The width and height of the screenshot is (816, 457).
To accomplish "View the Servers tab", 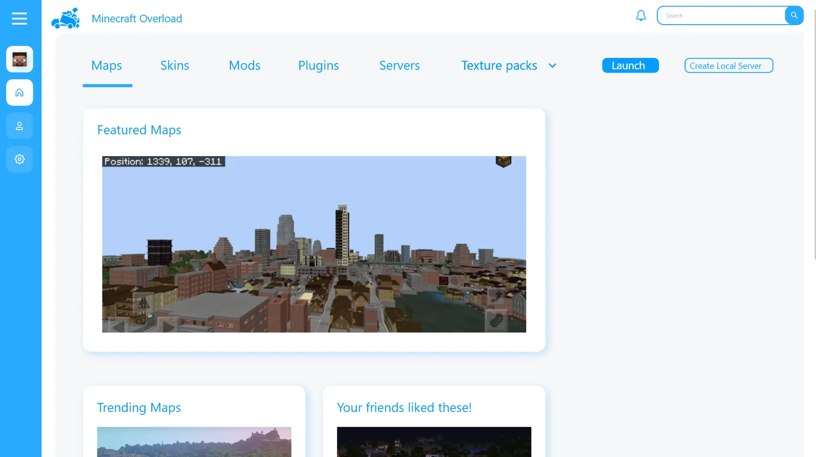I will pyautogui.click(x=399, y=65).
